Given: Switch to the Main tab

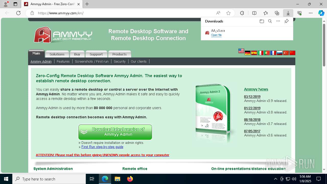Looking at the screenshot, I should pos(36,53).
